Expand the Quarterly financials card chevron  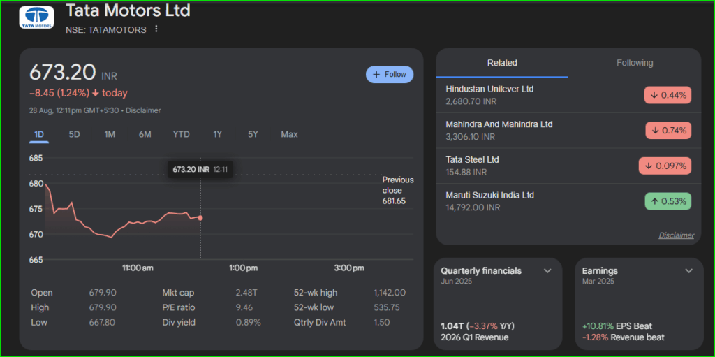pos(547,271)
